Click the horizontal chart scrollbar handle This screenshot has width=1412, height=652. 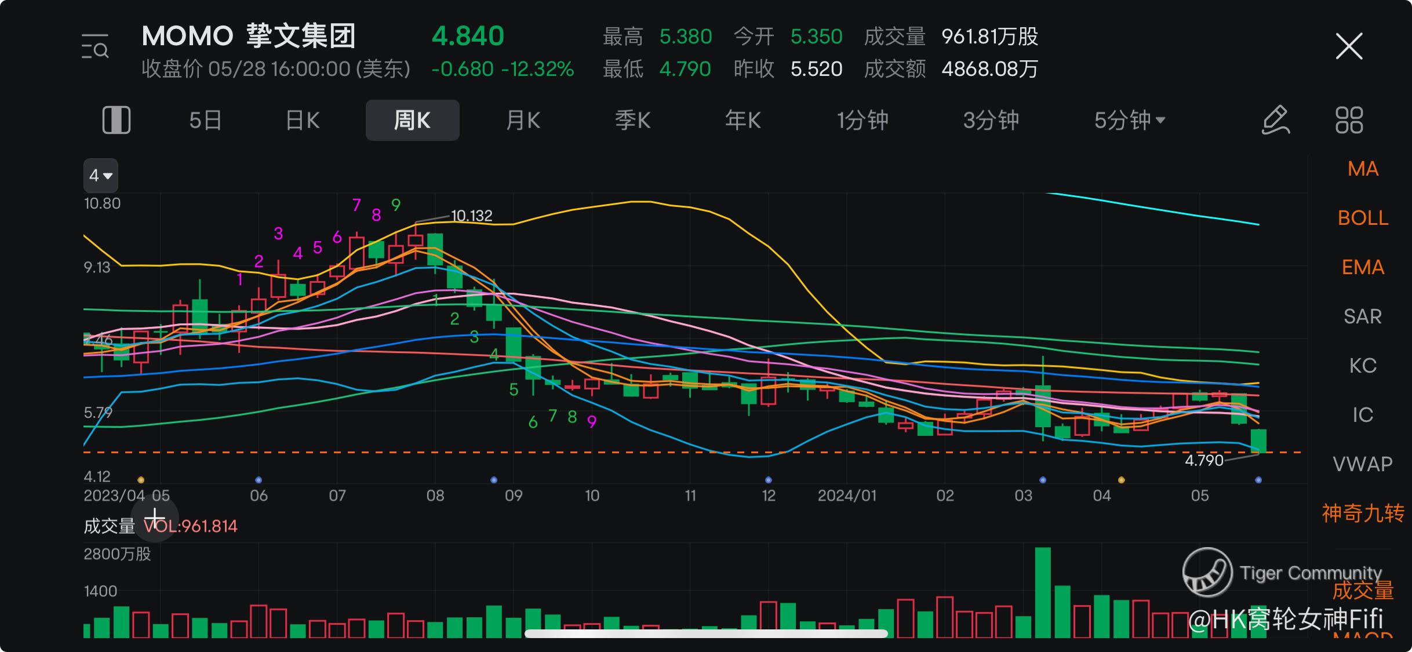click(x=706, y=633)
